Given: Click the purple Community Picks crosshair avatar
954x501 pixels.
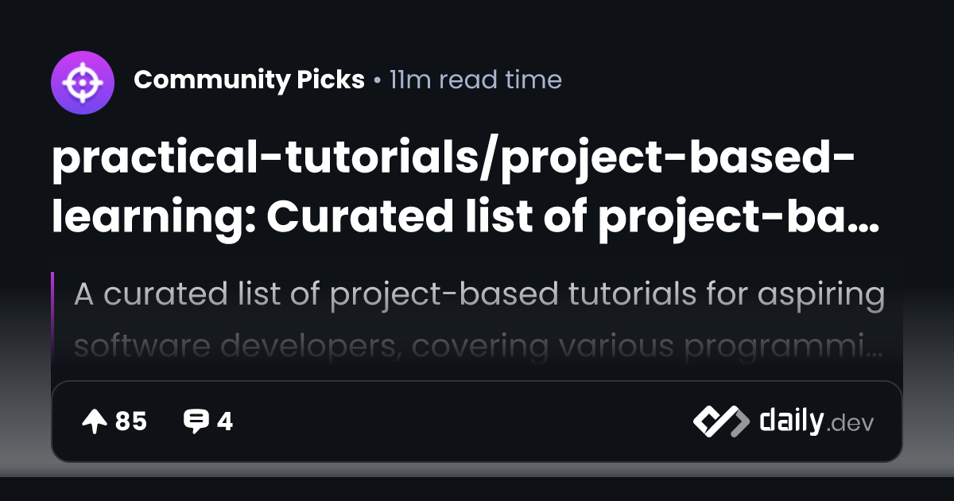Looking at the screenshot, I should (x=83, y=81).
